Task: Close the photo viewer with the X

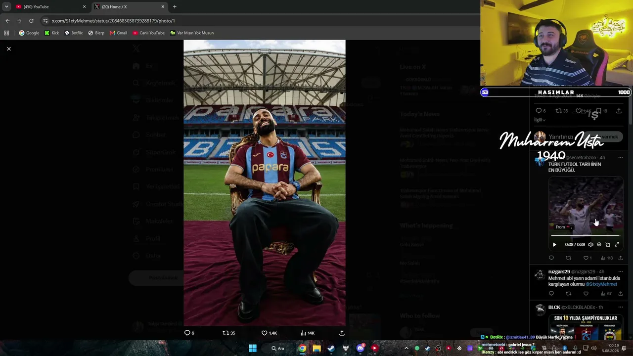Action: (x=9, y=48)
